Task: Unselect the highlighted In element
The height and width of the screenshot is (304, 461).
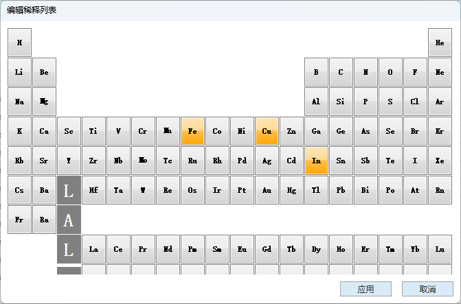Action: point(316,161)
